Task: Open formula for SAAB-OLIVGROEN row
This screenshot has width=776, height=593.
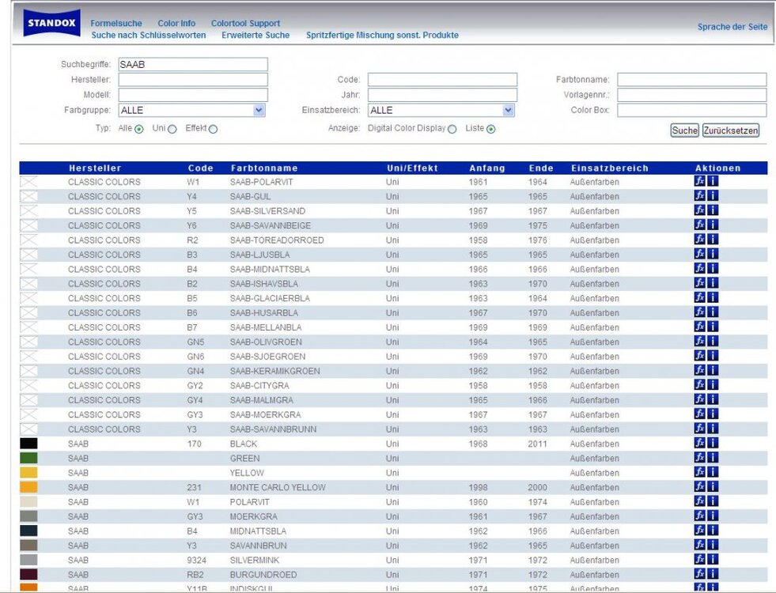Action: [x=699, y=341]
